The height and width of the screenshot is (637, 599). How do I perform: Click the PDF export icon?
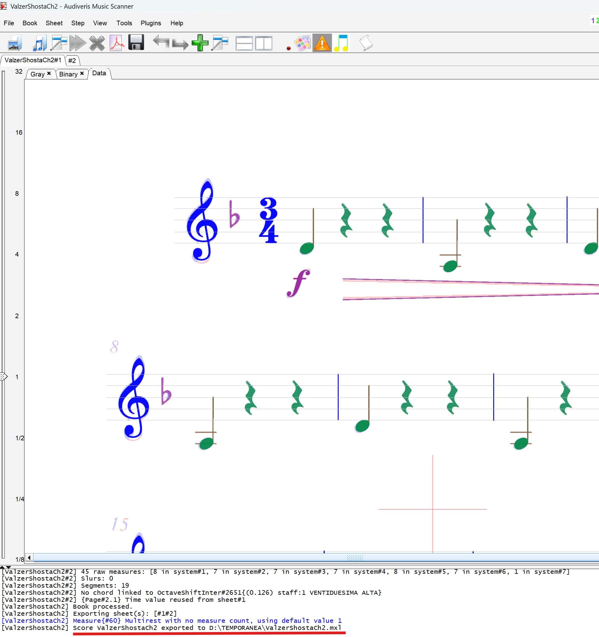pos(117,43)
